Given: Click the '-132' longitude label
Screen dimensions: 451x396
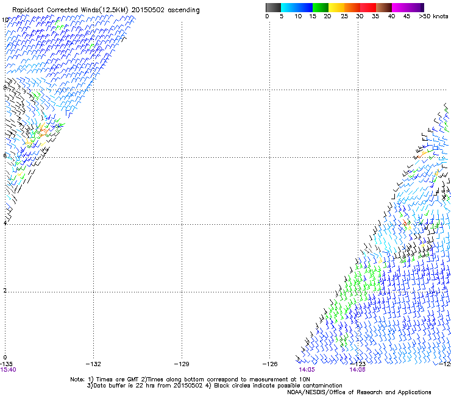Looking at the screenshot, I should [x=93, y=364].
